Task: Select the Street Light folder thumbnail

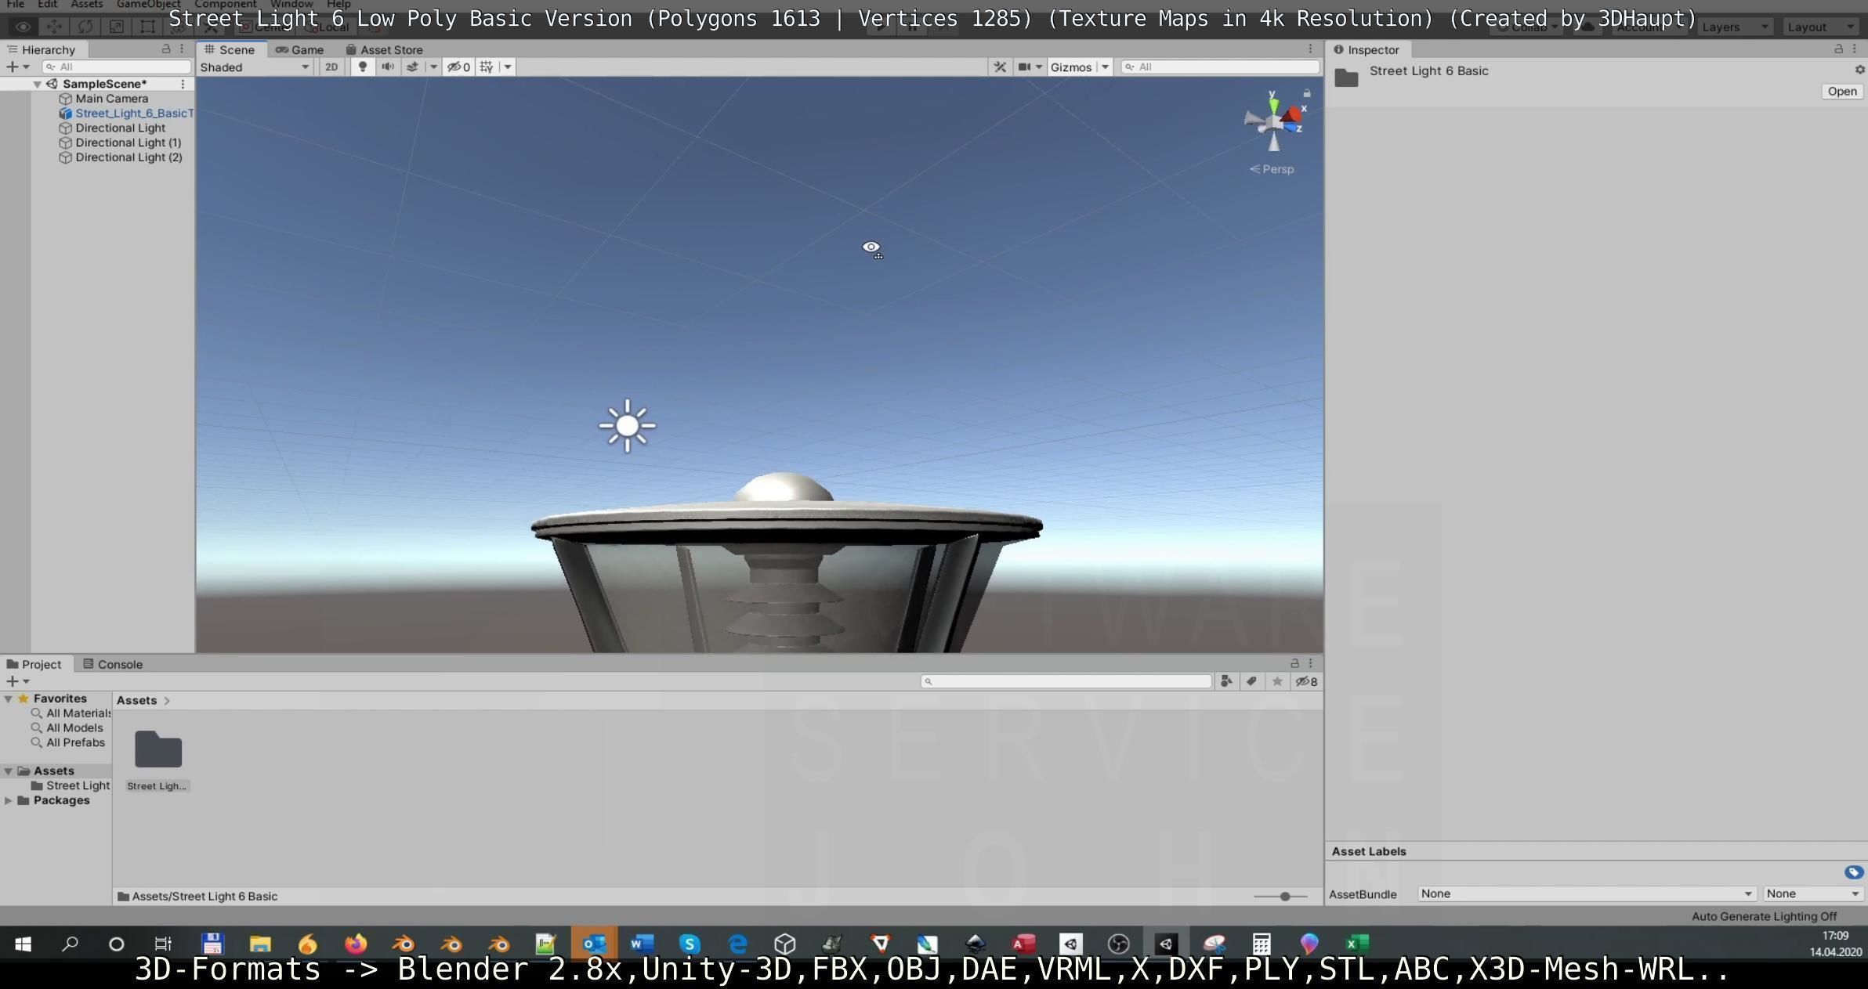Action: [158, 750]
